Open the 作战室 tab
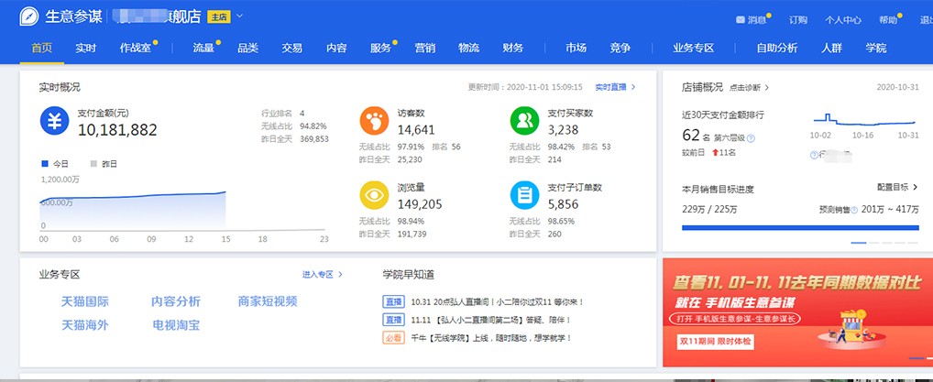933x382 pixels. pyautogui.click(x=136, y=49)
